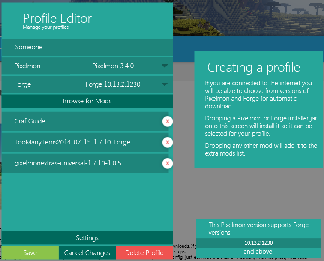
Task: Click 'Manage your profiles.' subtitle
Action: point(46,27)
